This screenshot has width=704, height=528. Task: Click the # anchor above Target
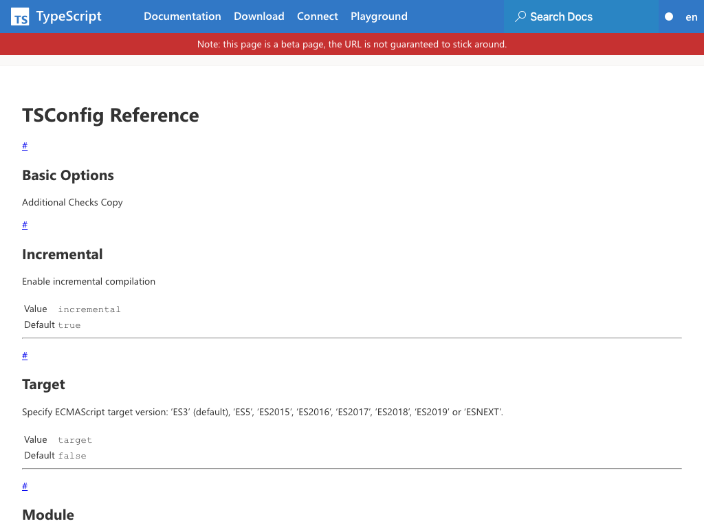click(25, 355)
